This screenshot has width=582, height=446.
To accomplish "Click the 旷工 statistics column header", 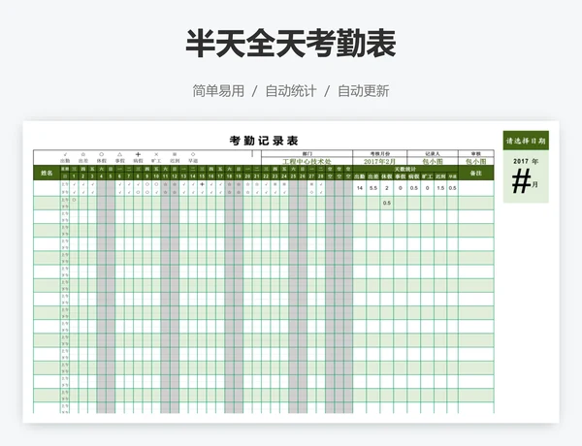I will [x=427, y=176].
